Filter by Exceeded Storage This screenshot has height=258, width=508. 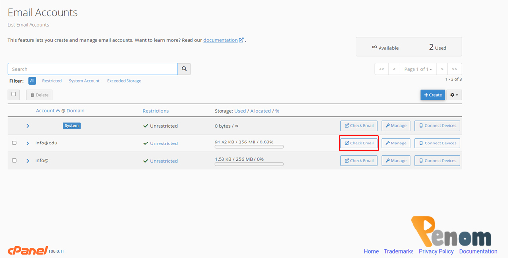(124, 81)
